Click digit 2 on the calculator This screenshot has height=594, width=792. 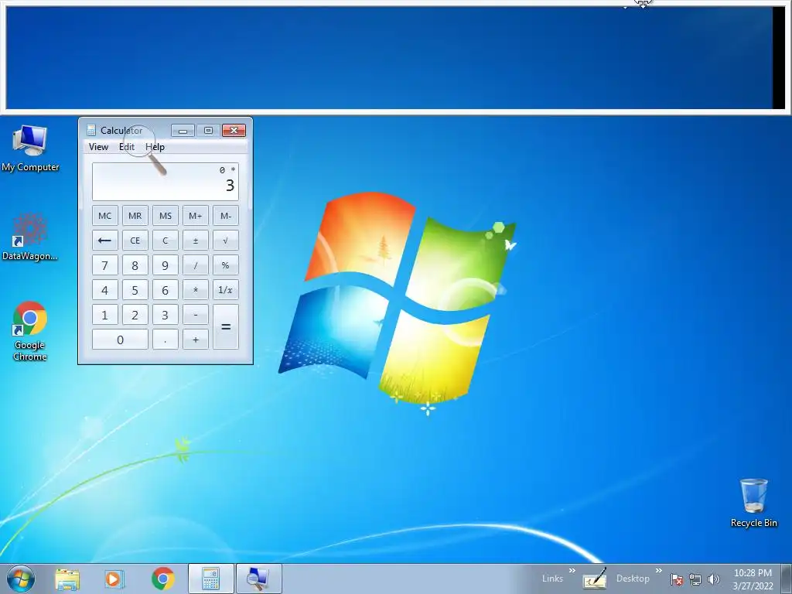pos(135,315)
